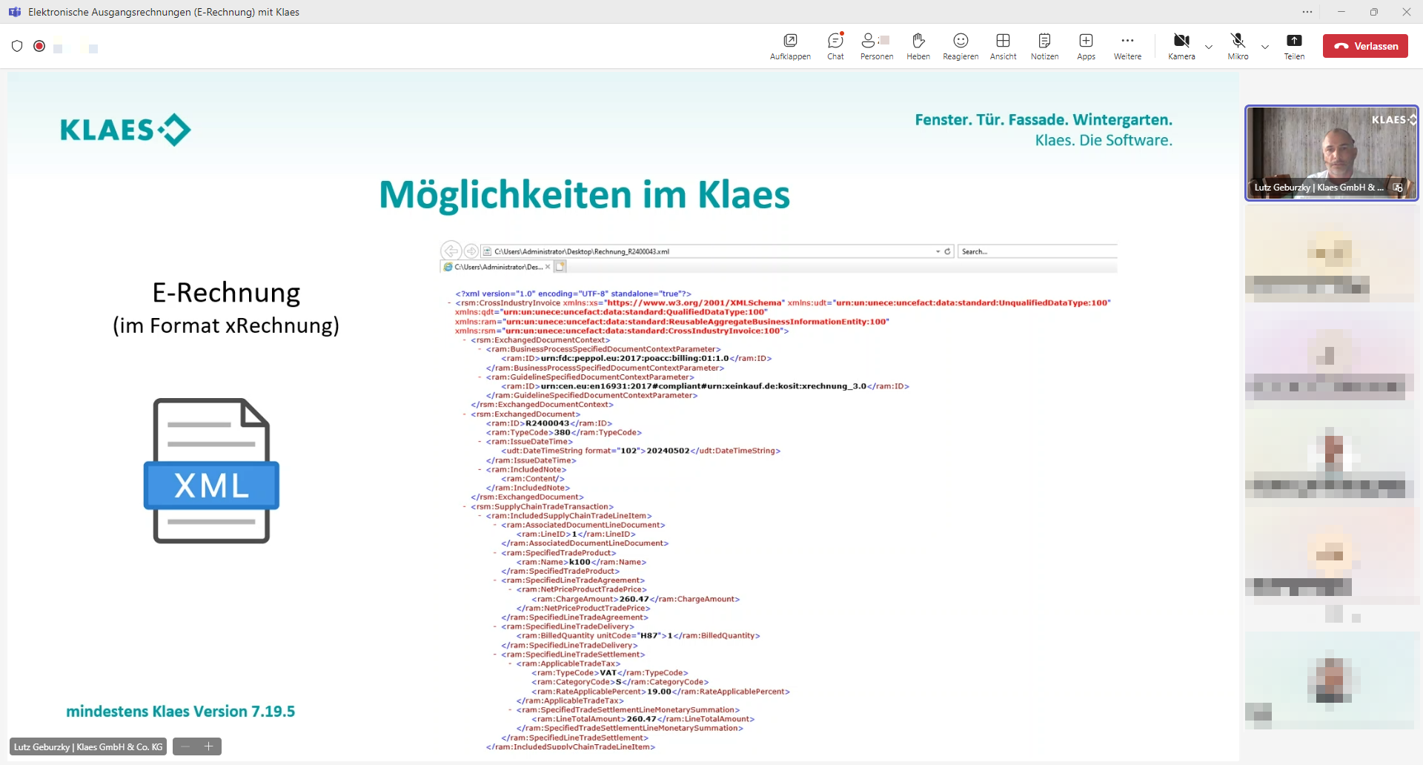This screenshot has height=765, width=1423.
Task: Expand the camera device options arrow
Action: click(x=1209, y=47)
